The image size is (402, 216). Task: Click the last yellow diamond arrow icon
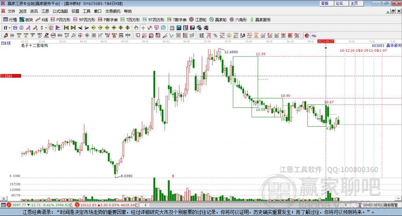128,28
